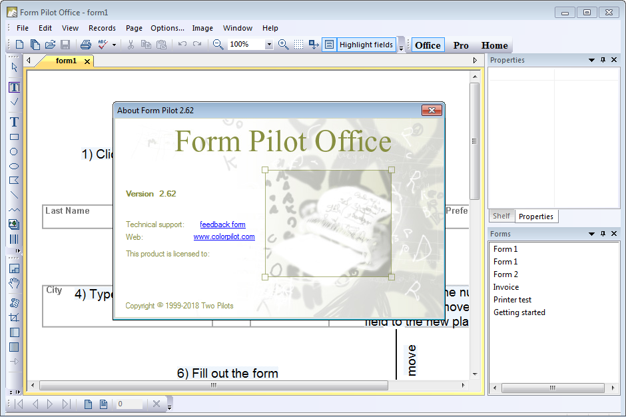Select the plain T text tool
Image resolution: width=626 pixels, height=417 pixels.
[15, 122]
